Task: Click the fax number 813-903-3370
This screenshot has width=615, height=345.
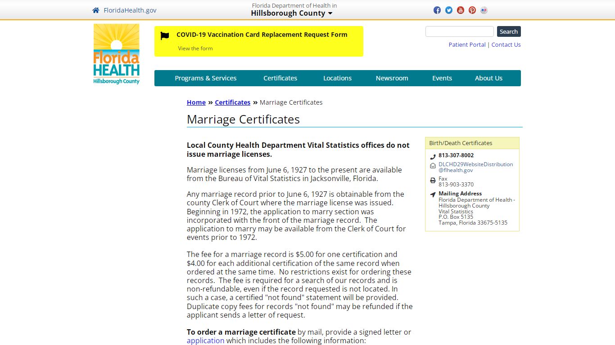Action: (x=456, y=184)
